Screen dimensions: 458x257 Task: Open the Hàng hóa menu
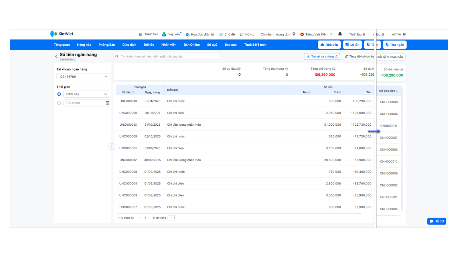84,45
